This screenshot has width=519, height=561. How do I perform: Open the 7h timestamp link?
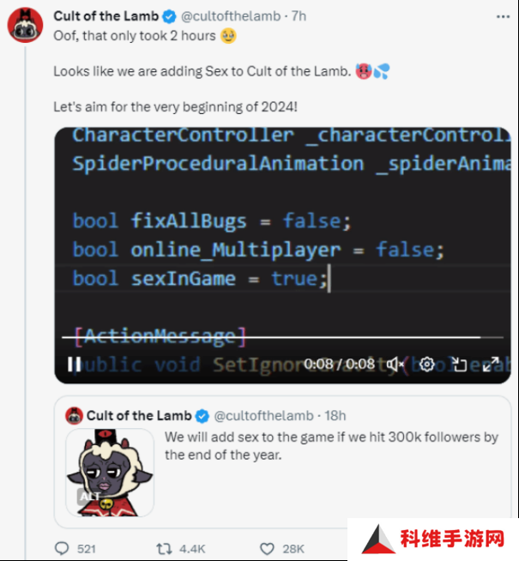pyautogui.click(x=299, y=16)
